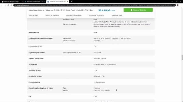183x102 pixels.
Task: Select the Tamanho da tela label
Action: tap(35, 70)
